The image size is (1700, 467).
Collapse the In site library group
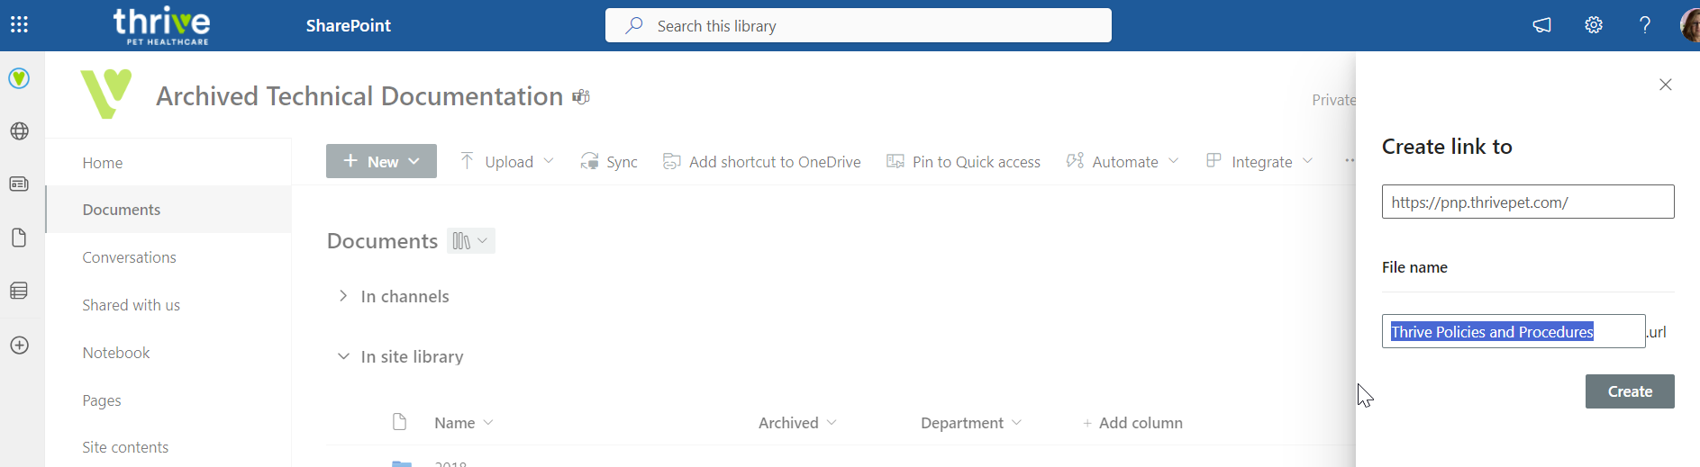[343, 356]
